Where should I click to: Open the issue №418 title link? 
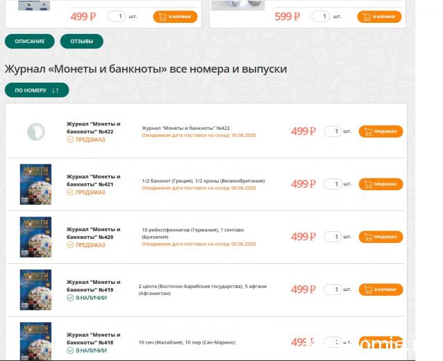94,338
